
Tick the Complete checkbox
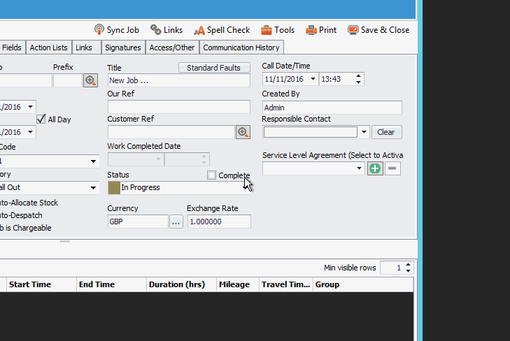tap(211, 175)
